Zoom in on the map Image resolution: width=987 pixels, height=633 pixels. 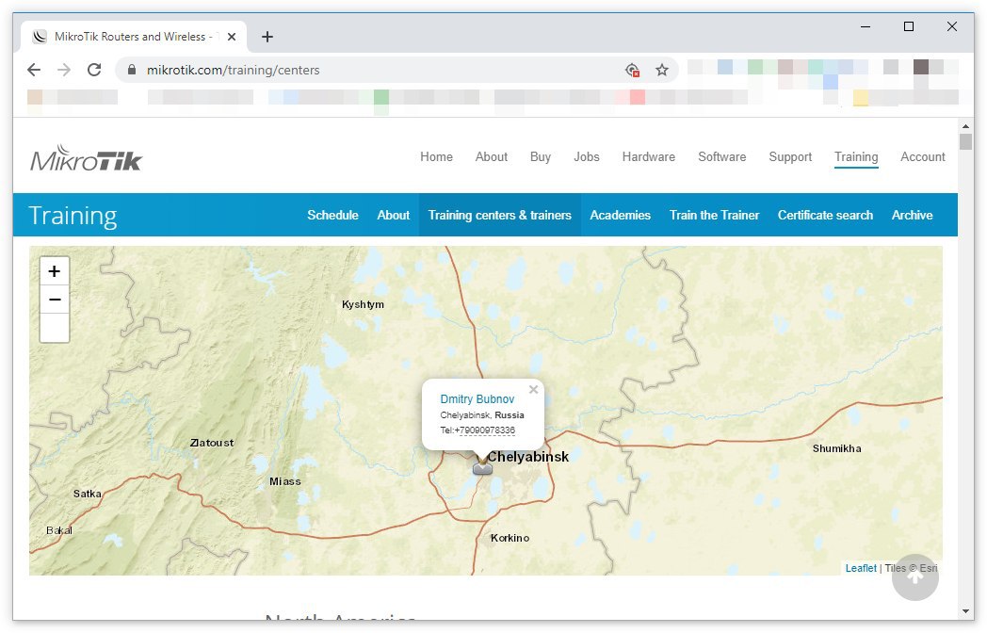[x=54, y=271]
